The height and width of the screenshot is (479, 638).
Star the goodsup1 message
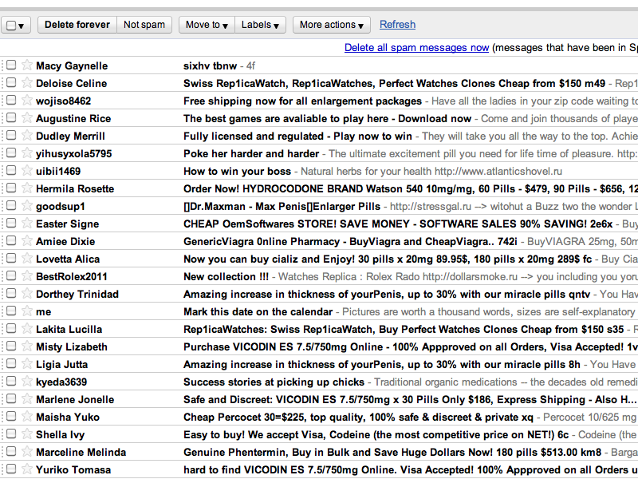pos(27,205)
